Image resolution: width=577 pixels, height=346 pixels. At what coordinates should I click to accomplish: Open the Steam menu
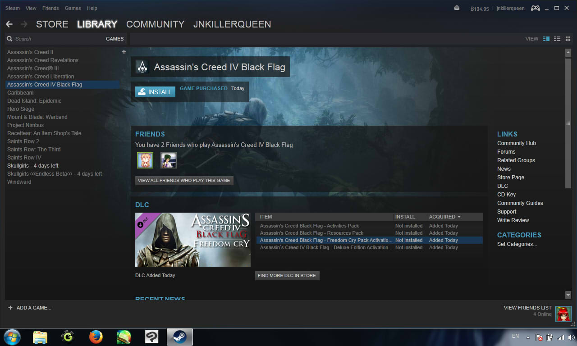click(13, 8)
